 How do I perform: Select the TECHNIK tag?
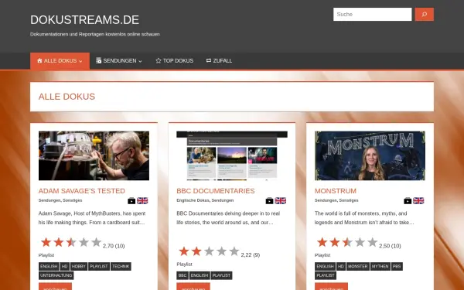click(x=121, y=266)
